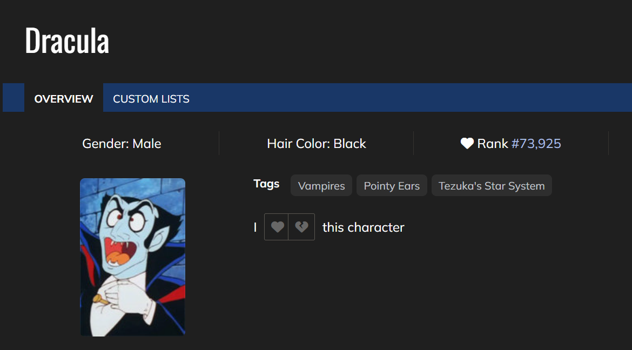Click the Dracula character portrait image
Image resolution: width=632 pixels, height=350 pixels.
point(133,257)
